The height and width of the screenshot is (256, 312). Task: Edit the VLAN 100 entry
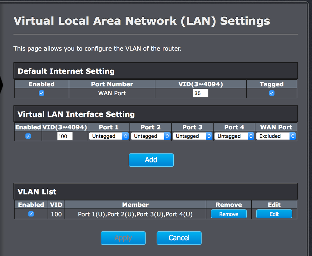pos(274,214)
